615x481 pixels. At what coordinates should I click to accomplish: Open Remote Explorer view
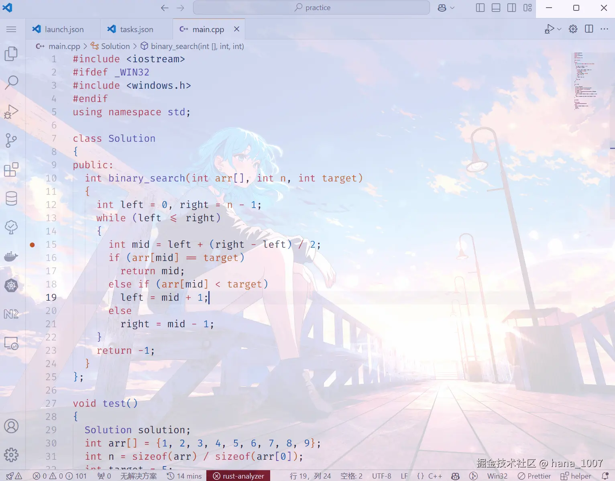11,343
